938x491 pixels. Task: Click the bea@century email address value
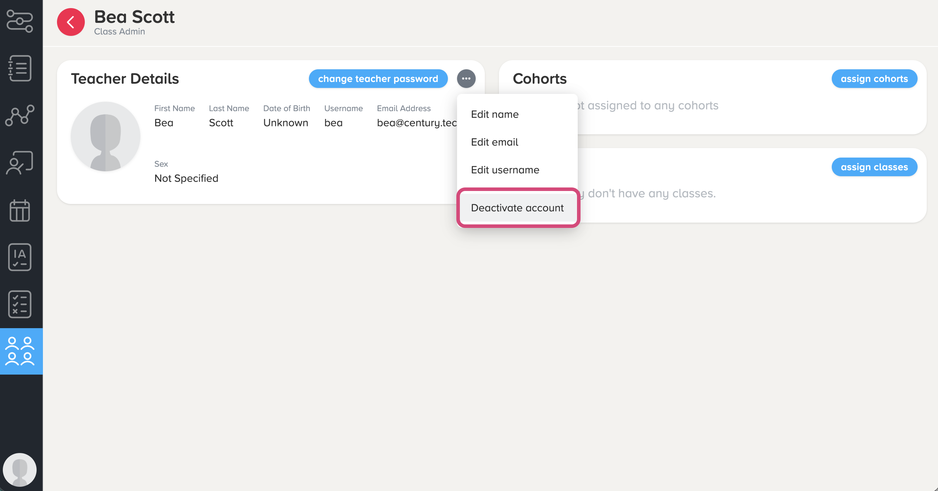pos(417,123)
